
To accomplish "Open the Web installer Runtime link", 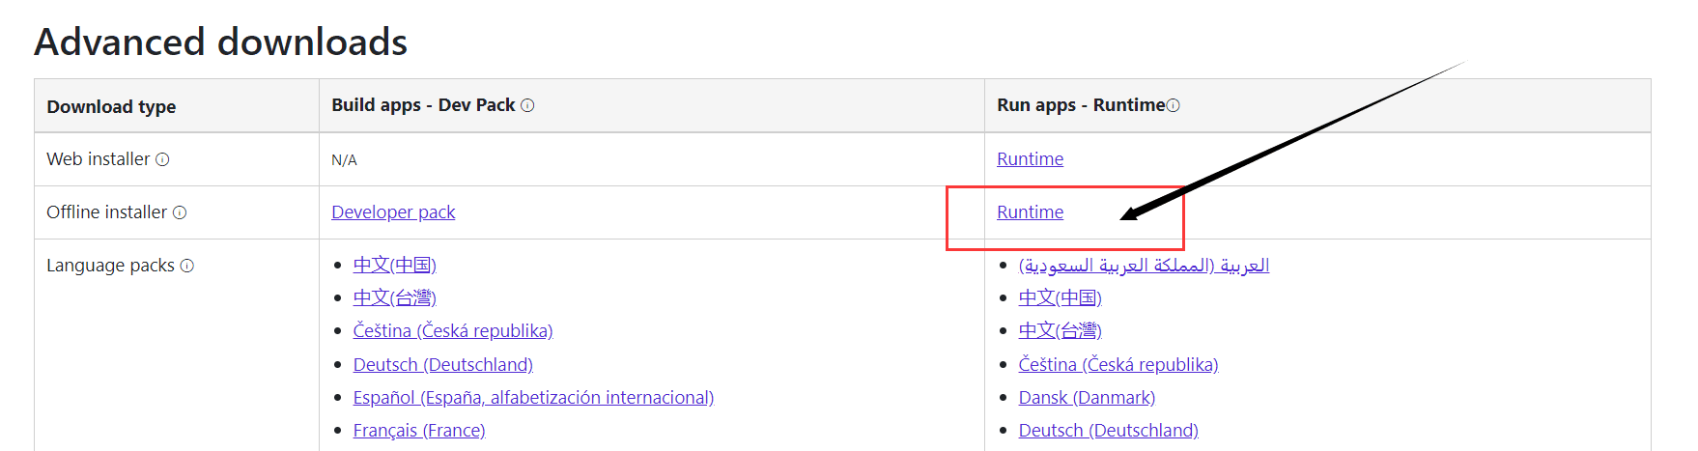I will [x=1030, y=159].
